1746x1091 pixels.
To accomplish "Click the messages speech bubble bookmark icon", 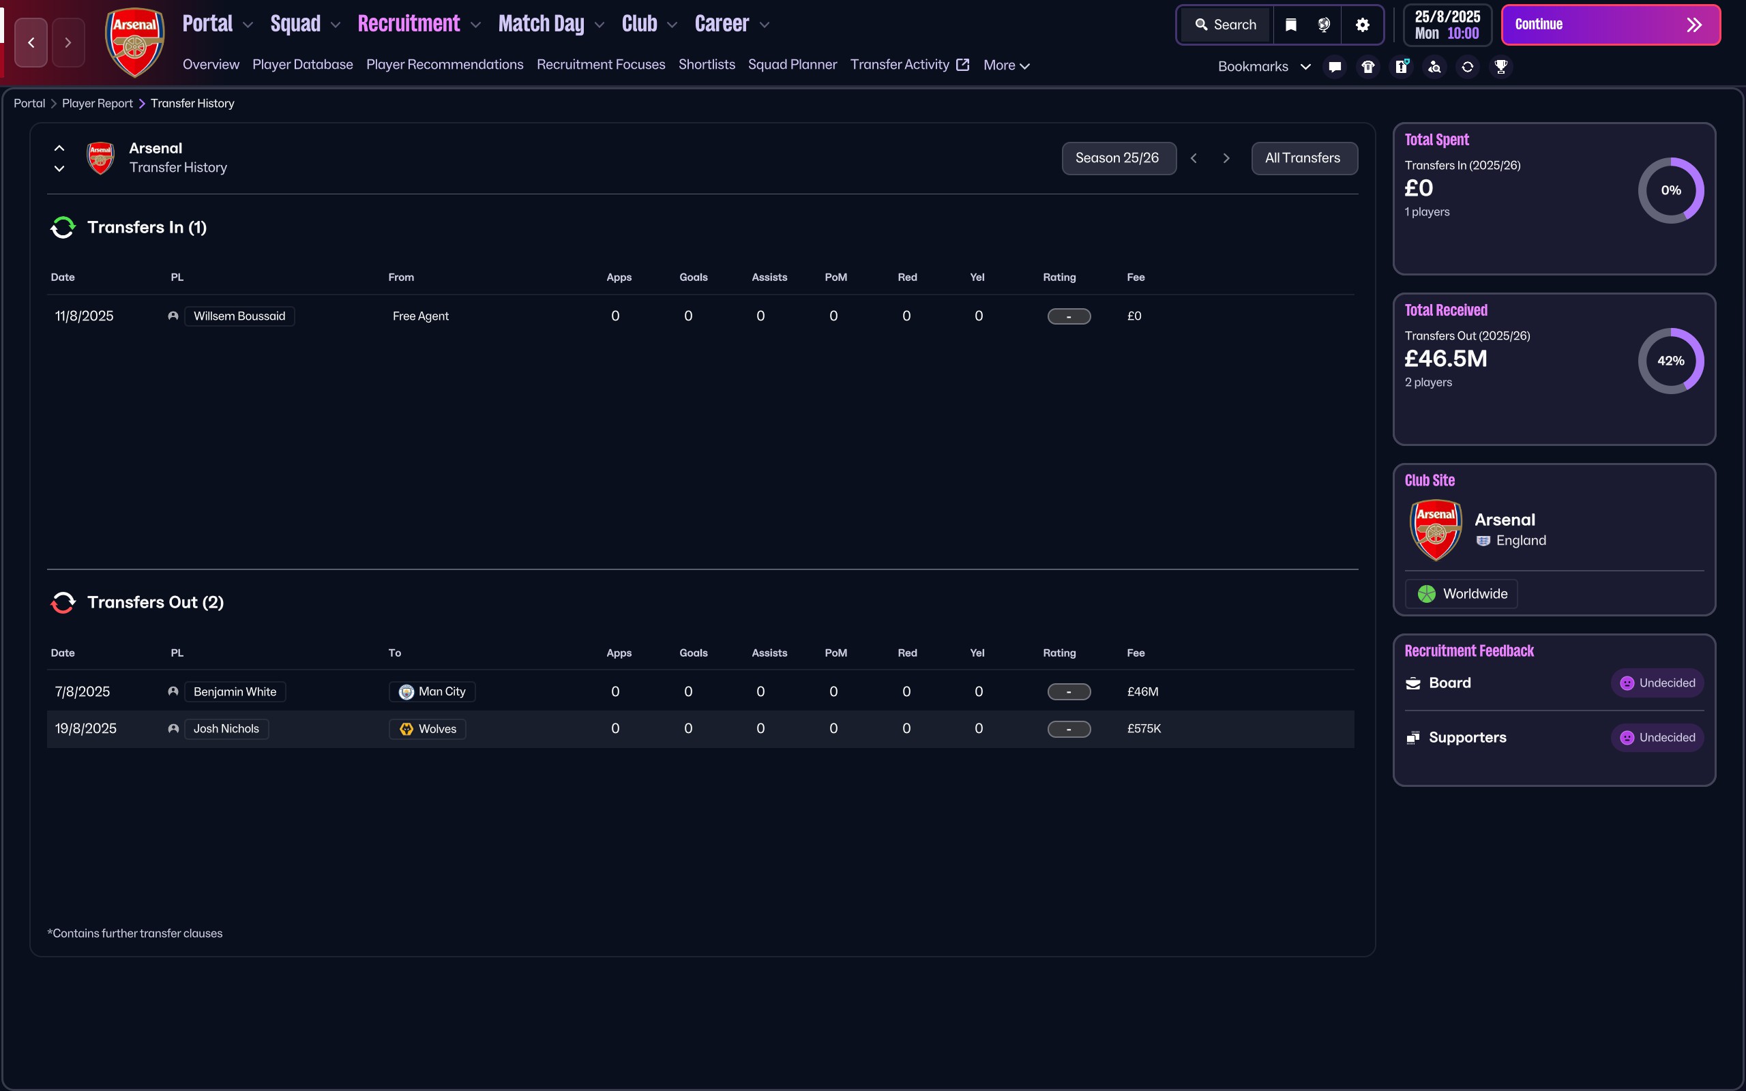I will coord(1335,66).
